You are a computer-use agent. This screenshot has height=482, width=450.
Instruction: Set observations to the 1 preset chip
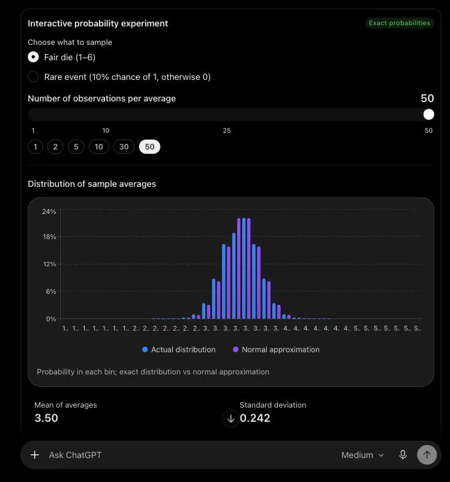36,146
